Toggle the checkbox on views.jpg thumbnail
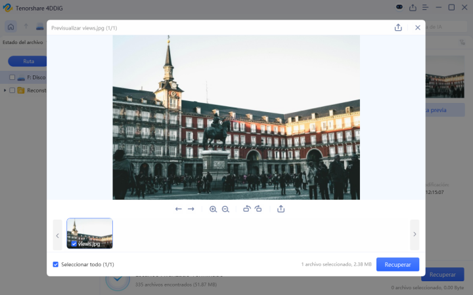473x295 pixels. point(74,244)
